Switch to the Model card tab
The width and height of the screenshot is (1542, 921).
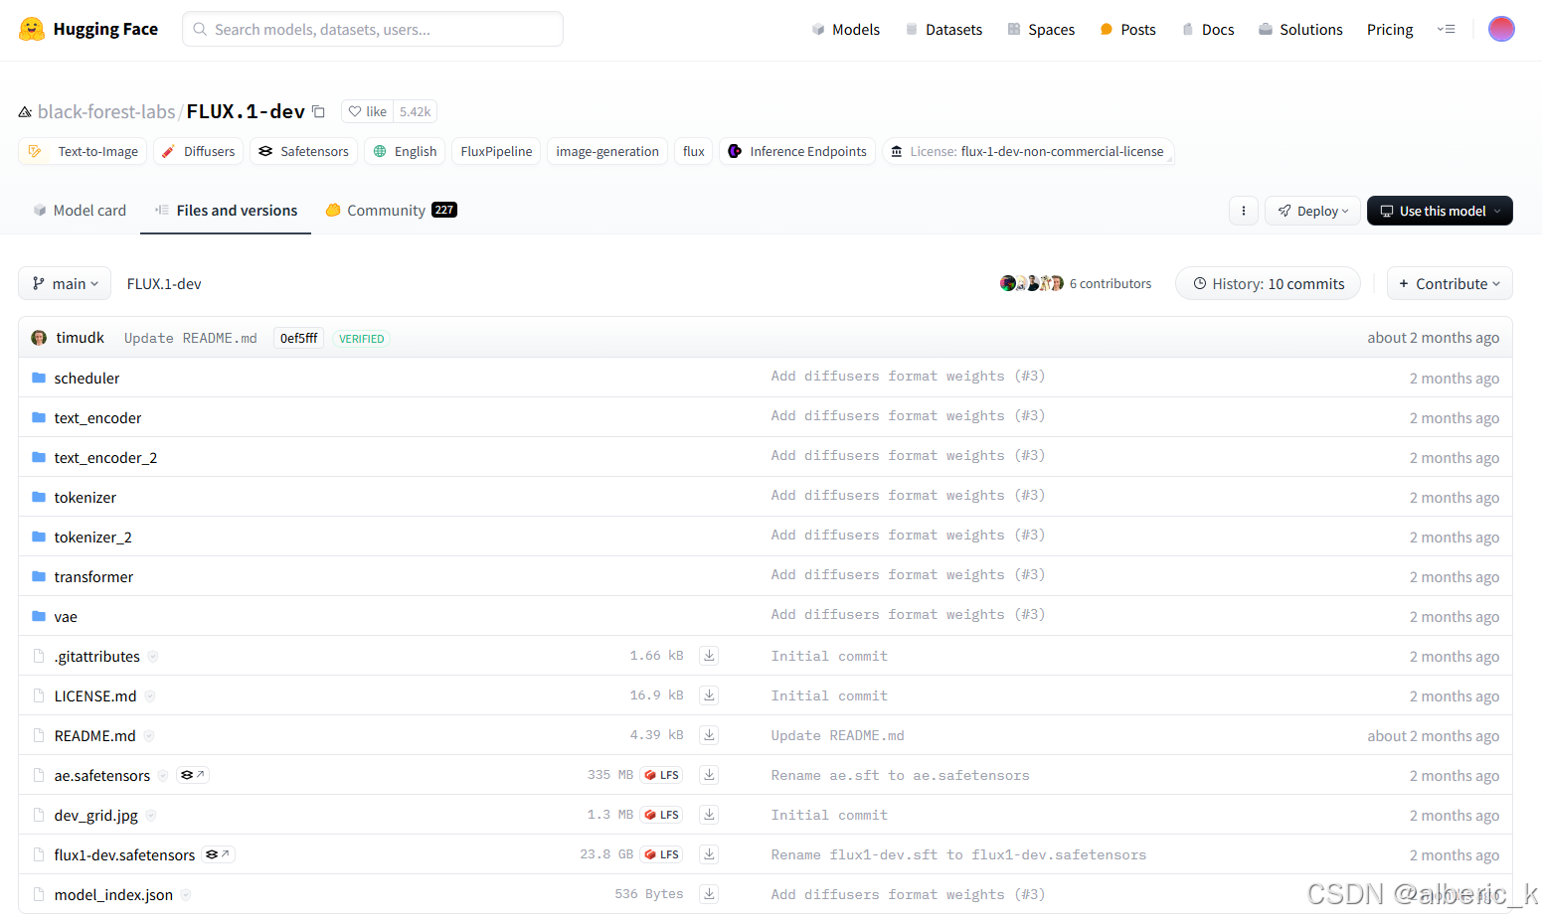(x=80, y=211)
